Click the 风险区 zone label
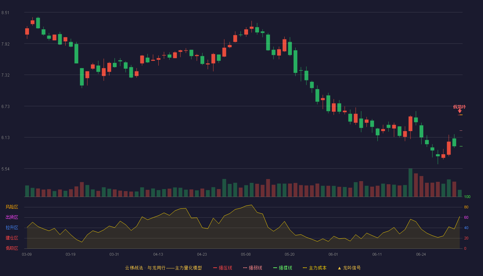This screenshot has height=276, width=483. [12, 207]
